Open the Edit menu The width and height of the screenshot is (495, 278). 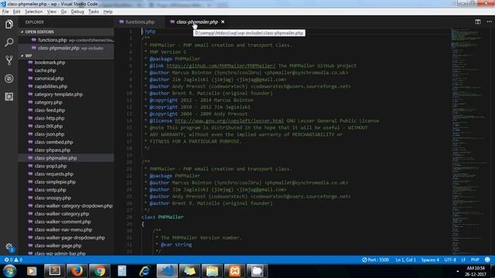tap(17, 12)
